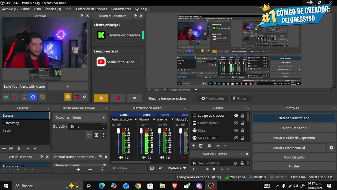Mute the chrome audio channel
The image size is (337, 190).
click(x=162, y=158)
